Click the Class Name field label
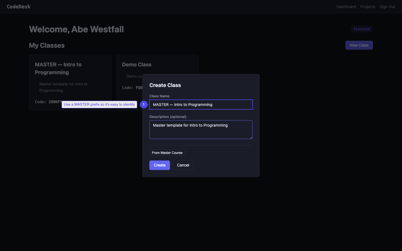The width and height of the screenshot is (402, 251). click(159, 96)
